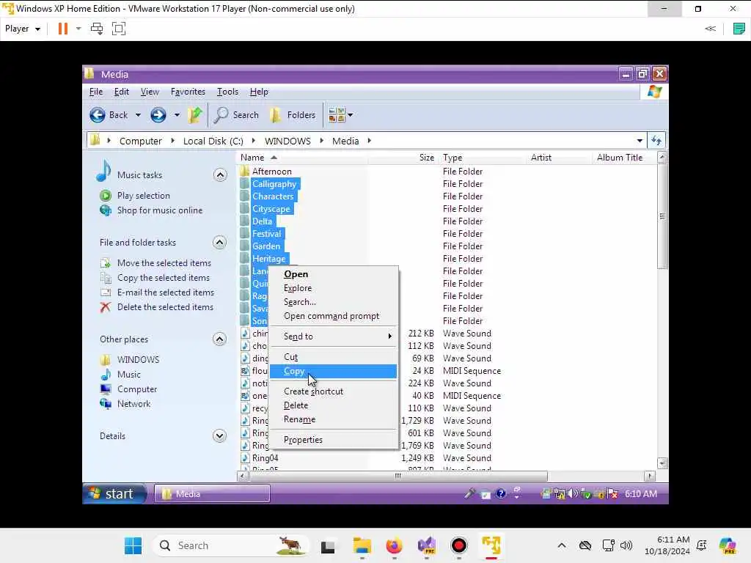Collapse the File and folder tasks panel

tap(219, 243)
